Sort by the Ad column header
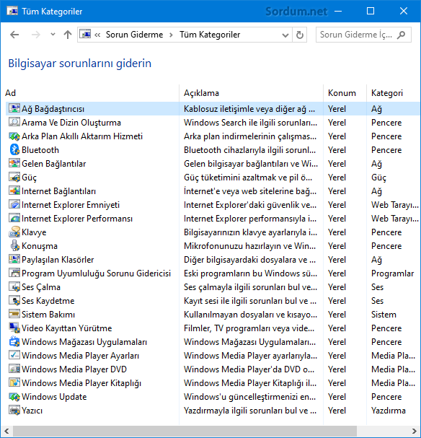 point(92,93)
